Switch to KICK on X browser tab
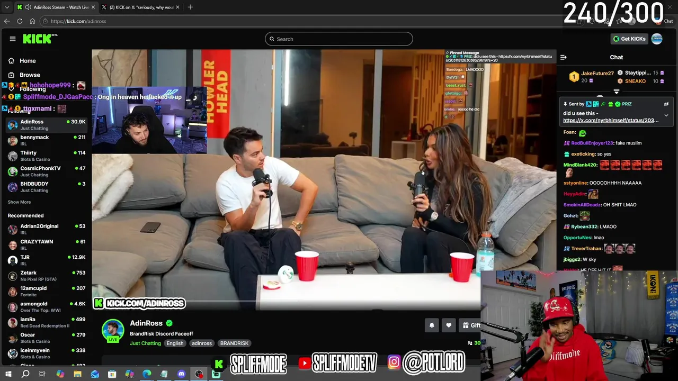 (140, 7)
